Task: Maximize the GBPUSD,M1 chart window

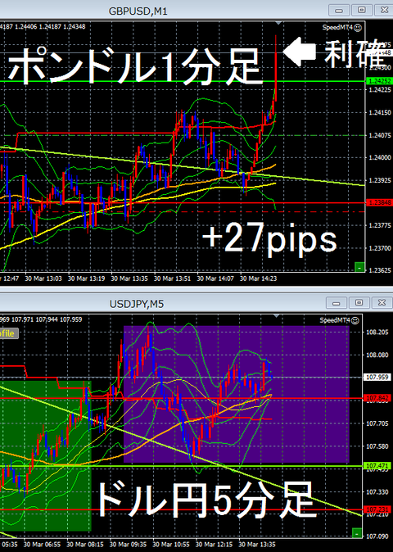Action: [x=361, y=10]
